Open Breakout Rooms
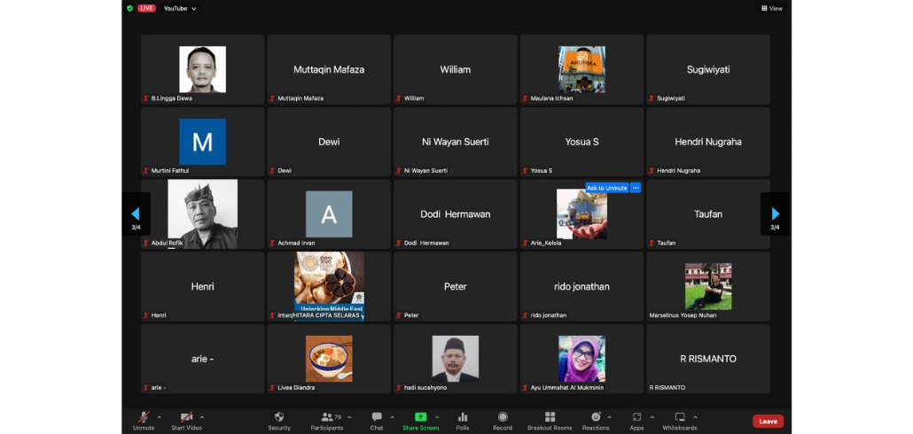Image resolution: width=913 pixels, height=434 pixels. pyautogui.click(x=550, y=417)
